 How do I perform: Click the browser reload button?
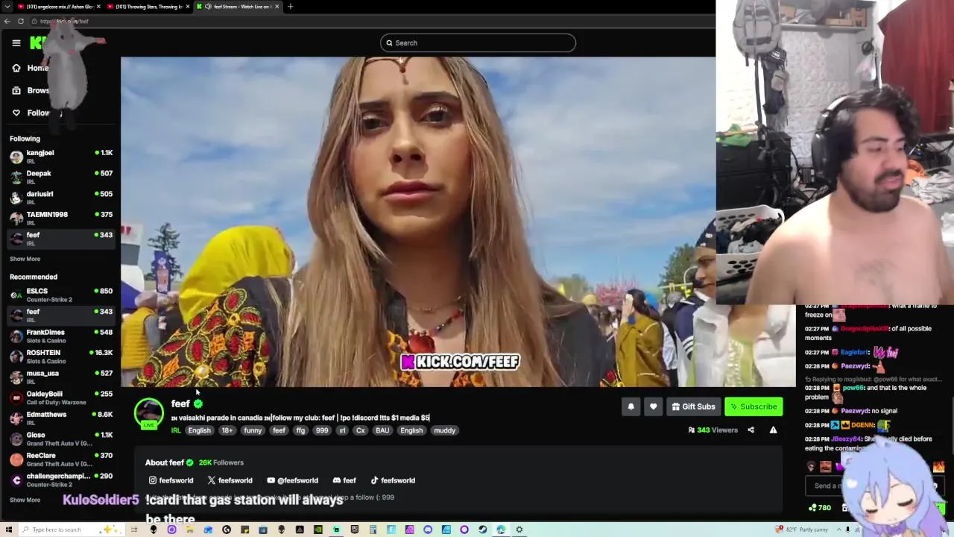coord(21,21)
